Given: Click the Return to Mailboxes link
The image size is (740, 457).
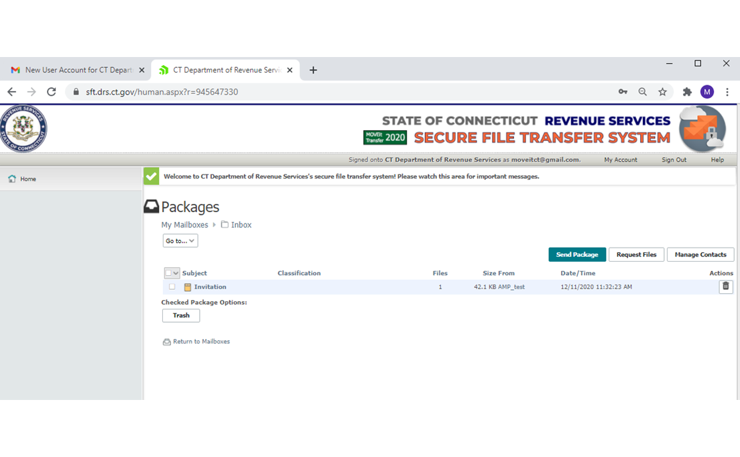Looking at the screenshot, I should click(201, 342).
